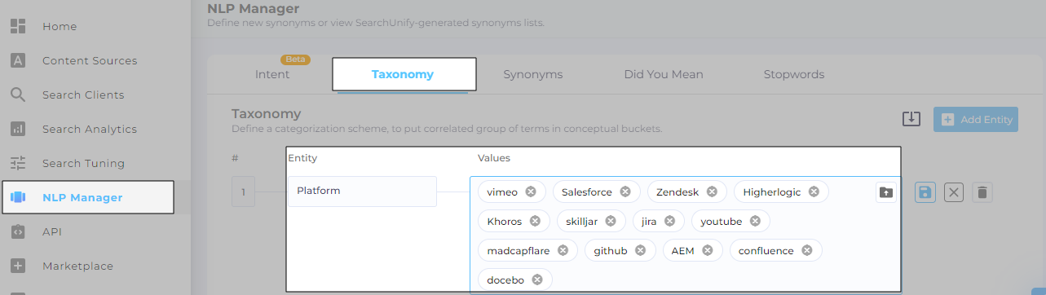Open the Did You Mean tab
This screenshot has height=295, width=1046.
pos(664,74)
